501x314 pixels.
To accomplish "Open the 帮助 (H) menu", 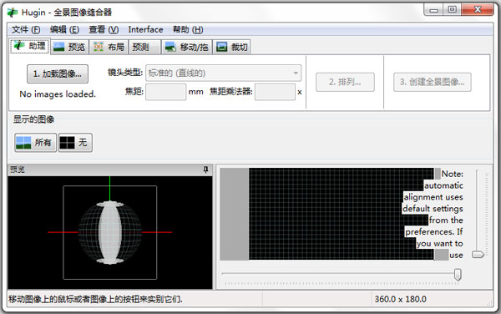I will point(188,30).
